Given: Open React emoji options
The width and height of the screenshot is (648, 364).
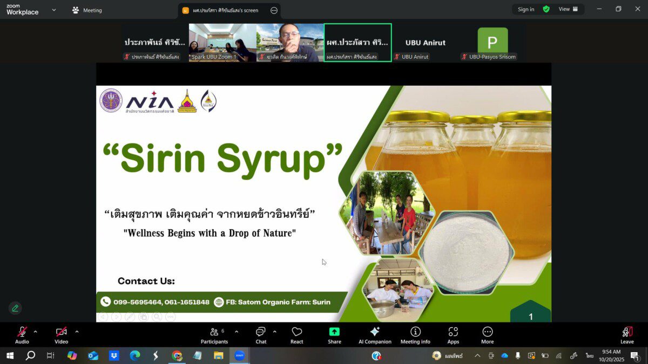Looking at the screenshot, I should click(297, 335).
